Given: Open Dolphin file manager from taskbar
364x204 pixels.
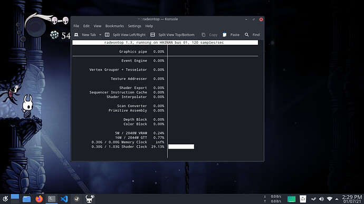Looking at the screenshot, I should (27, 199).
